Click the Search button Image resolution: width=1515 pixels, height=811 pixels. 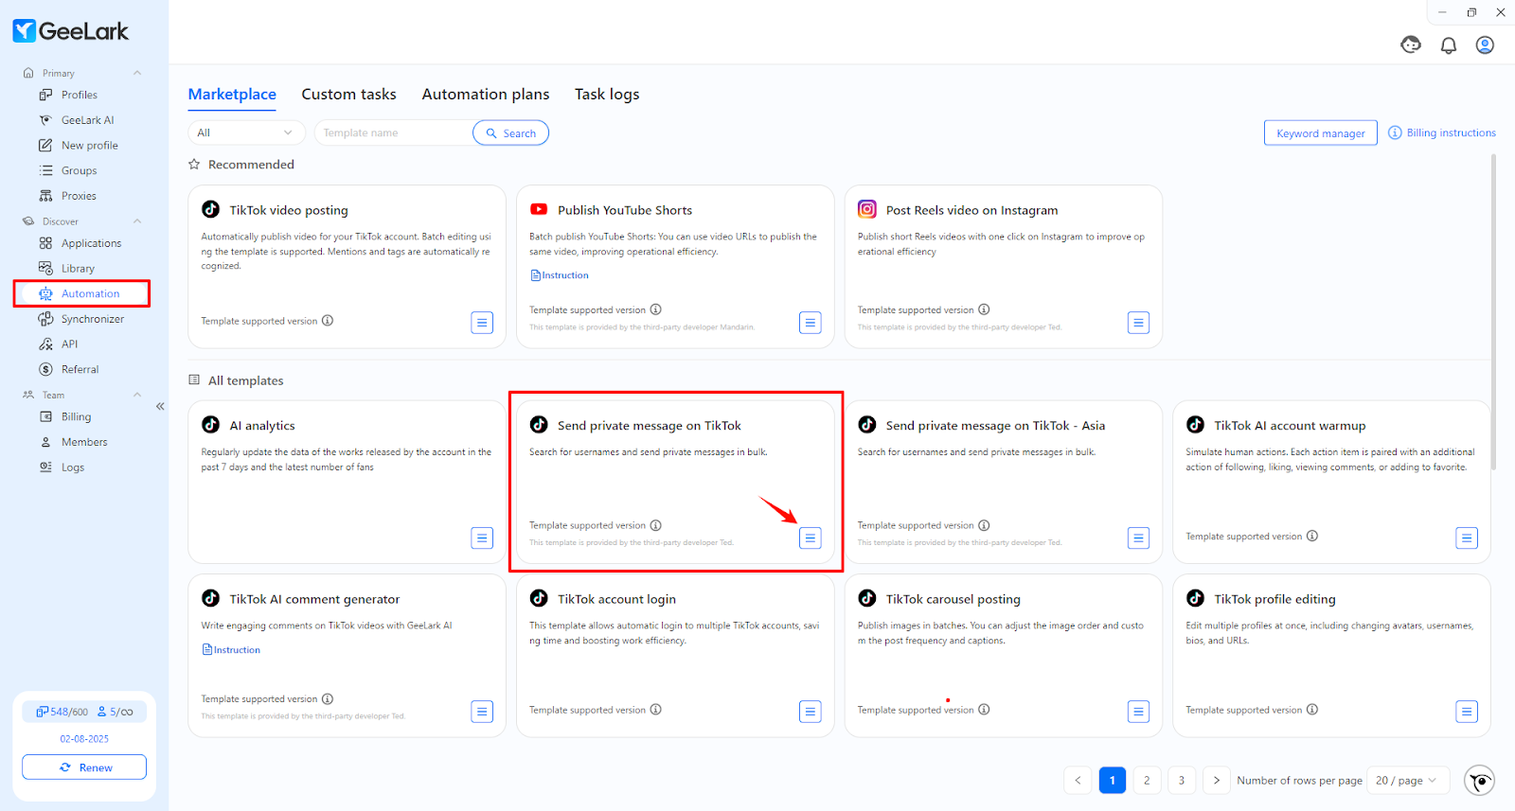point(510,133)
